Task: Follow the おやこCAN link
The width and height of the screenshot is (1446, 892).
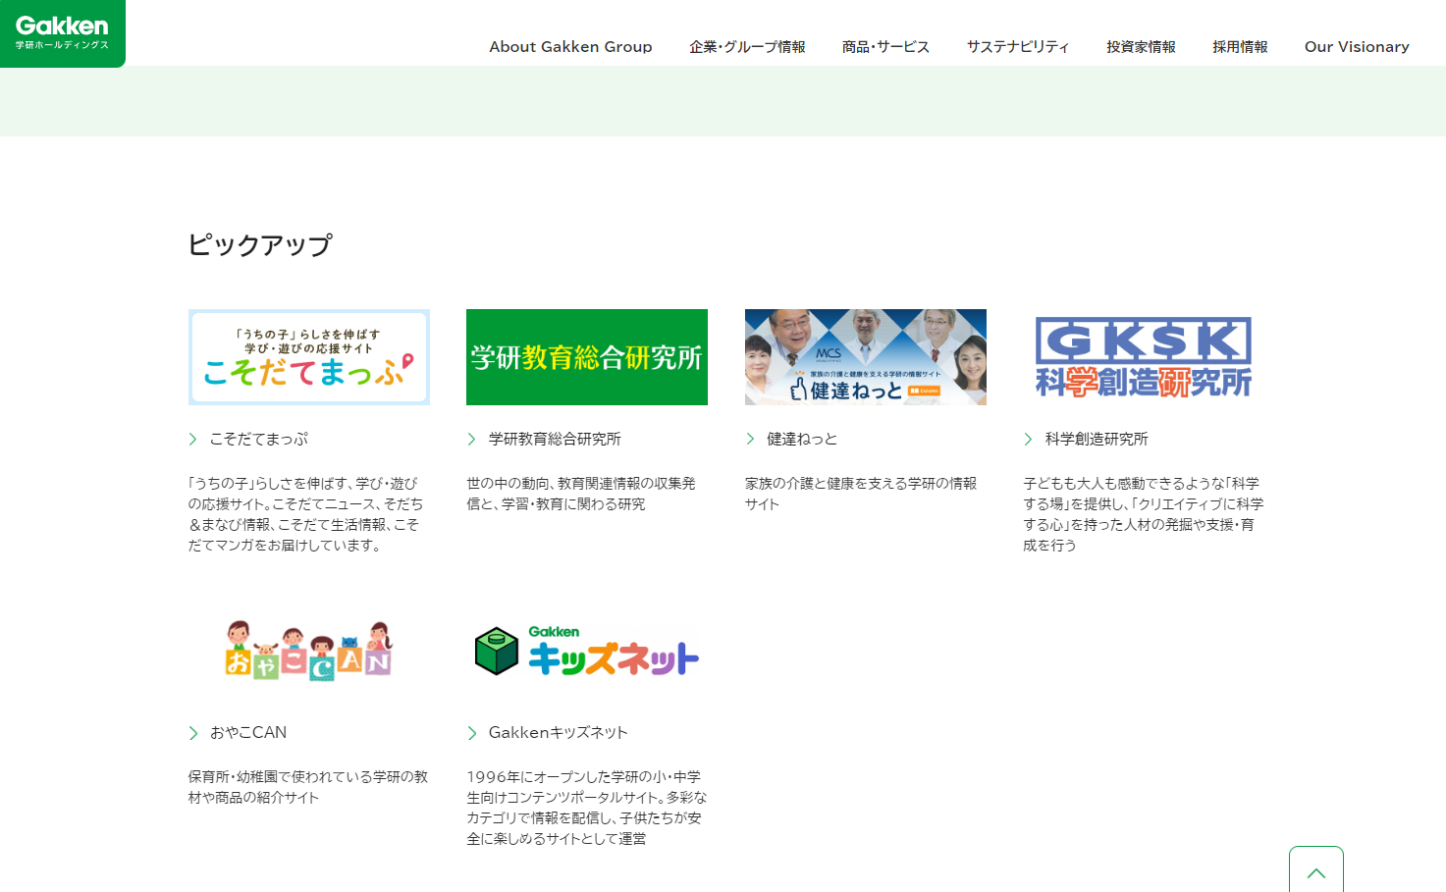Action: pyautogui.click(x=248, y=732)
